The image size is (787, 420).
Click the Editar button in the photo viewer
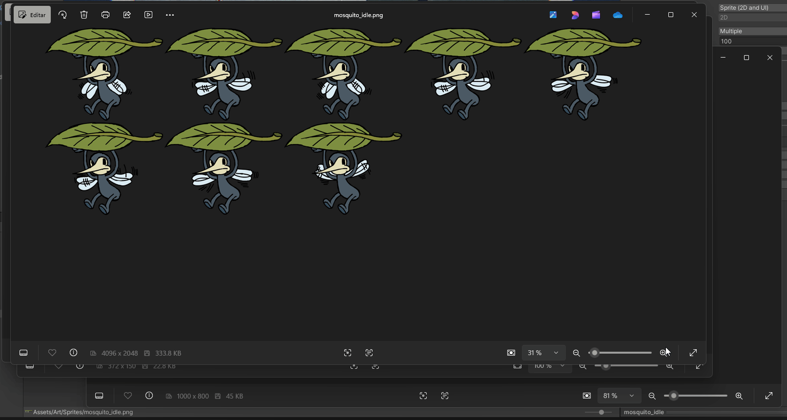tap(32, 15)
